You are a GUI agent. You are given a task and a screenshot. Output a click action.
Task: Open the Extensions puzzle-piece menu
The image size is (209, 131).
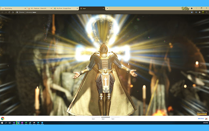(200, 12)
